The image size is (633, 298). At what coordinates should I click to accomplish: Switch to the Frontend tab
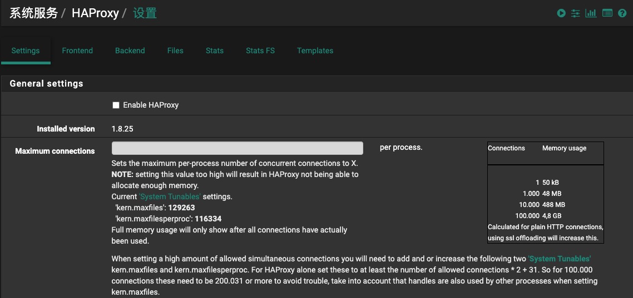click(77, 50)
